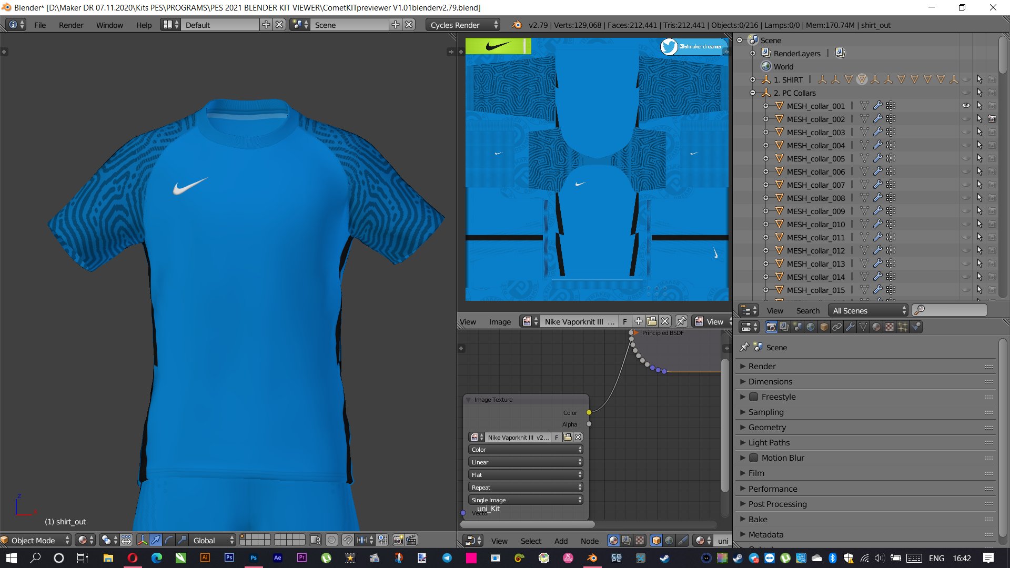Select the Translate manipulator arrow in 3D viewport header

click(x=156, y=540)
